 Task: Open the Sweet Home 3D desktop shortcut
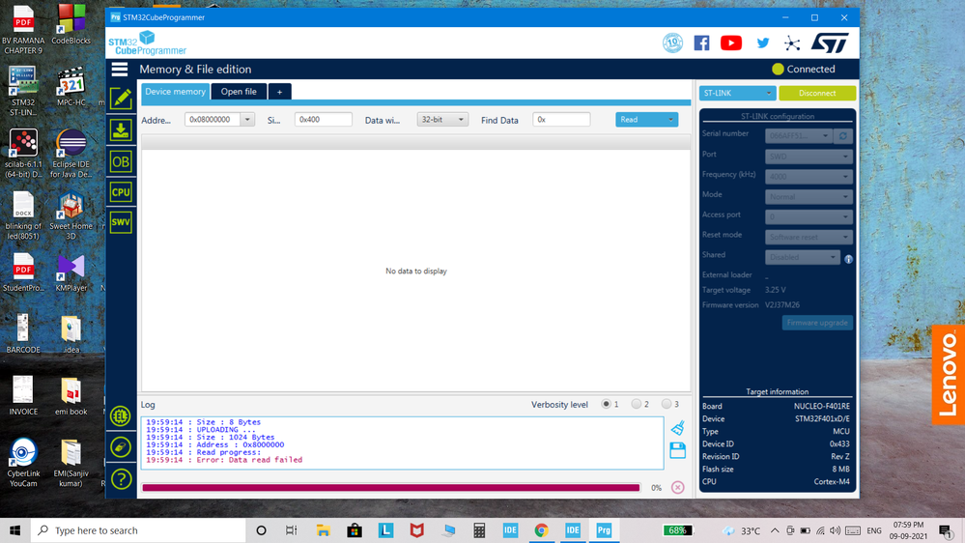tap(71, 214)
